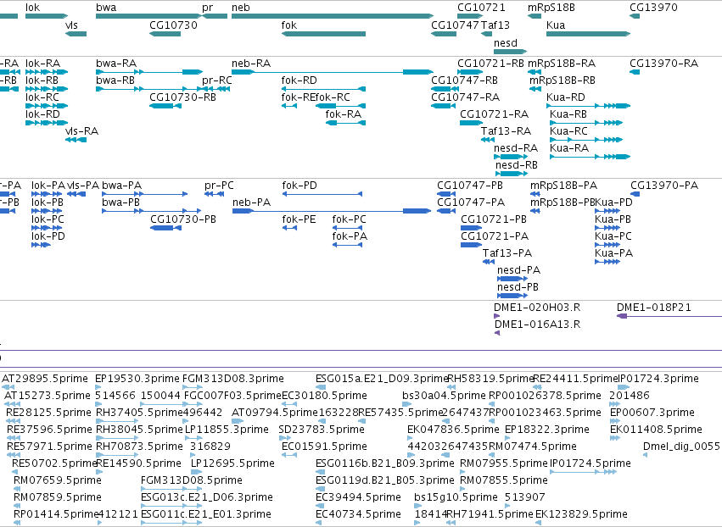
Task: Open the "fok-RD" transcript label
Action: coord(299,80)
